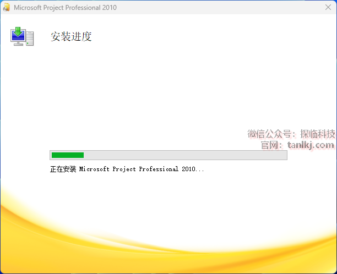Image resolution: width=337 pixels, height=274 pixels.
Task: Click the 安装进度 heading text
Action: click(x=71, y=36)
